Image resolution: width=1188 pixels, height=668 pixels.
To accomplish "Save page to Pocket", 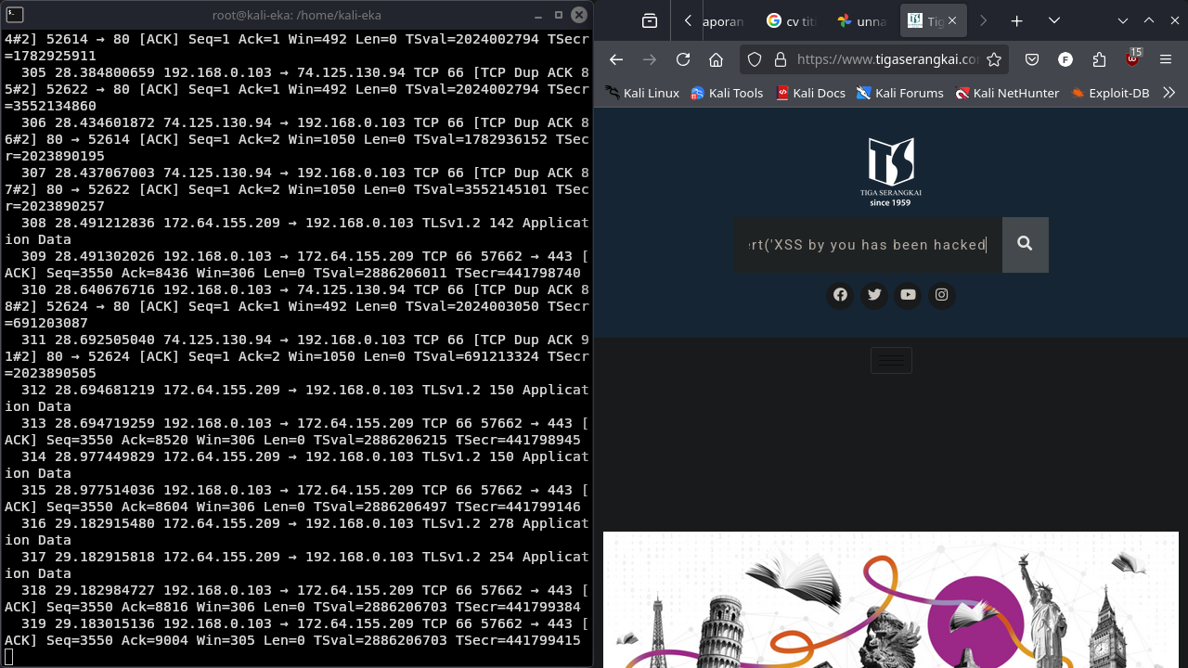I will tap(1032, 59).
